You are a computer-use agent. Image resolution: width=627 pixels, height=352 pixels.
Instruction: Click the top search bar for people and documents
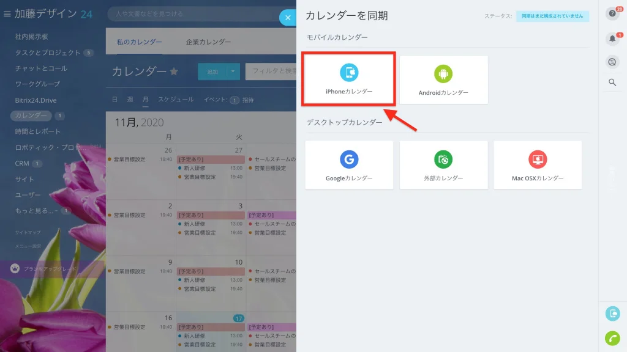(193, 14)
